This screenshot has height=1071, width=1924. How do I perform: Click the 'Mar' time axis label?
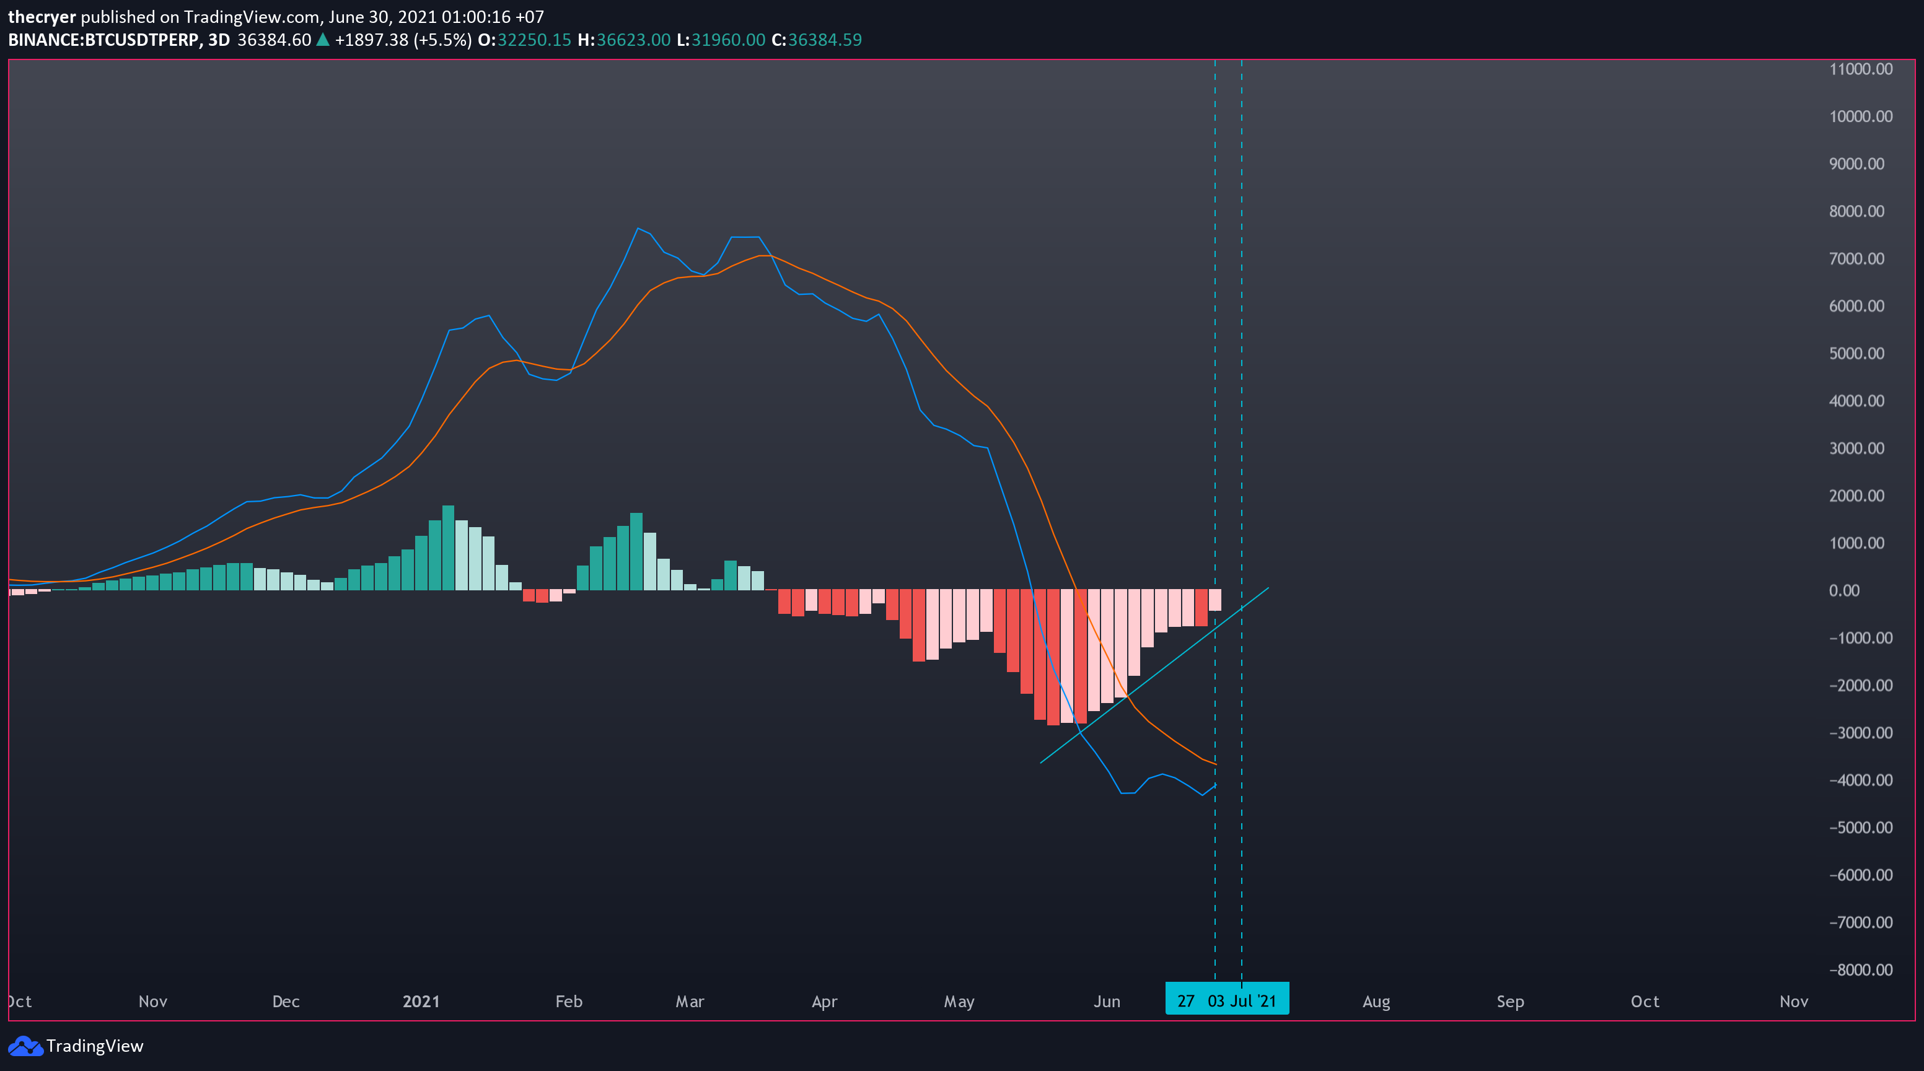coord(690,1002)
